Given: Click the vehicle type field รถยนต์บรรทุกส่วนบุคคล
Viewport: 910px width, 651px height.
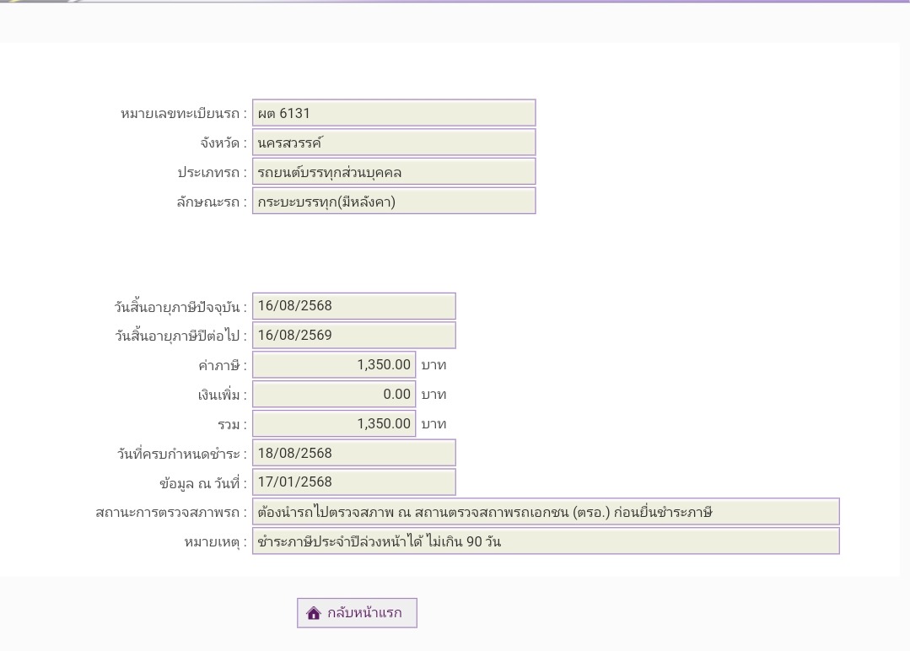Looking at the screenshot, I should [394, 172].
